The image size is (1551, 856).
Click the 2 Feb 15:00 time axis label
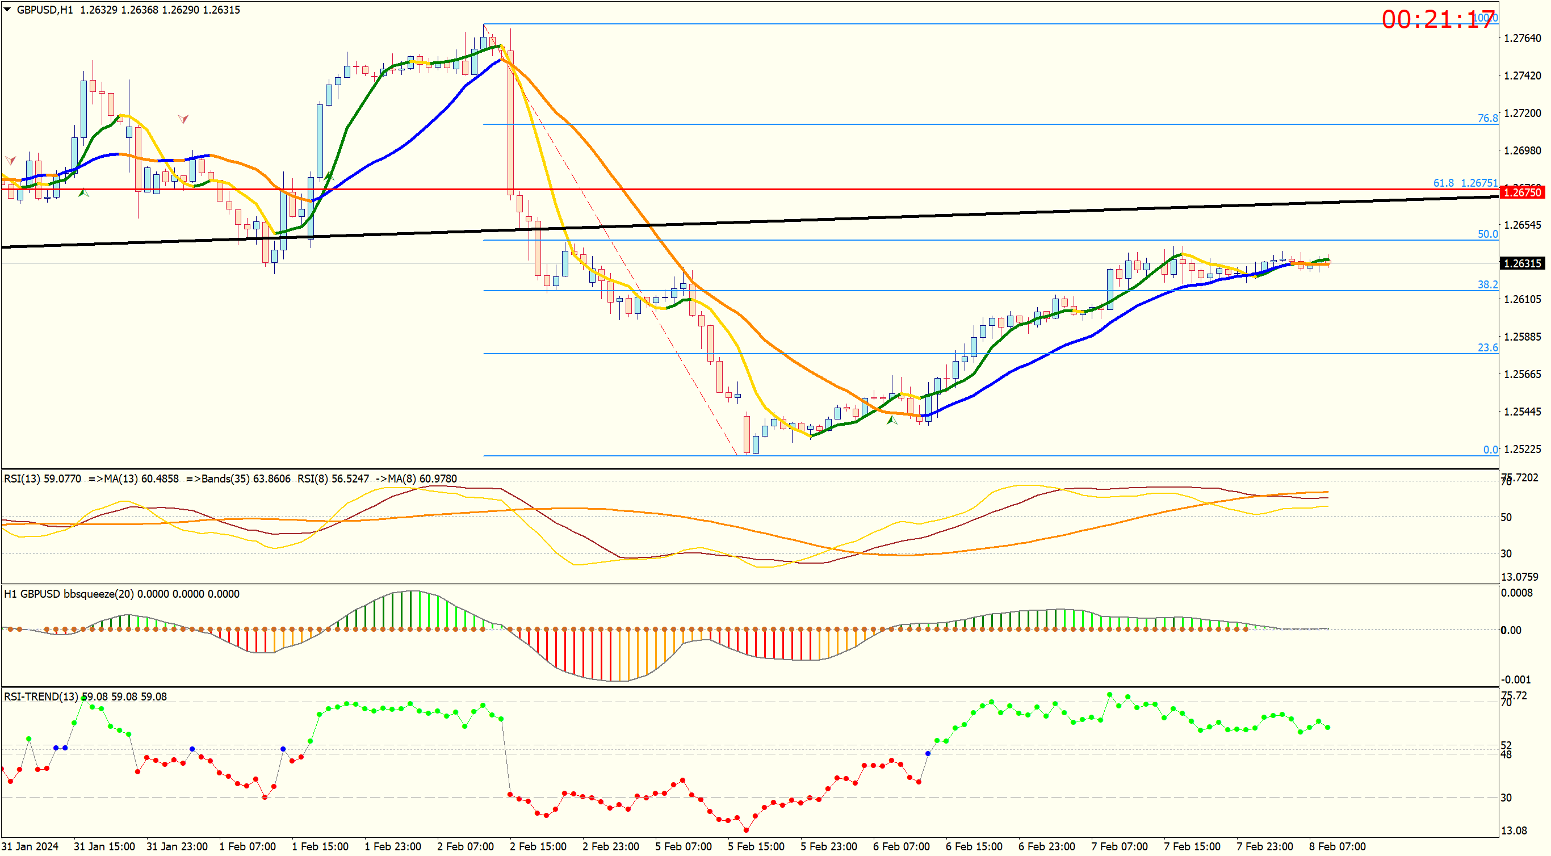[538, 847]
